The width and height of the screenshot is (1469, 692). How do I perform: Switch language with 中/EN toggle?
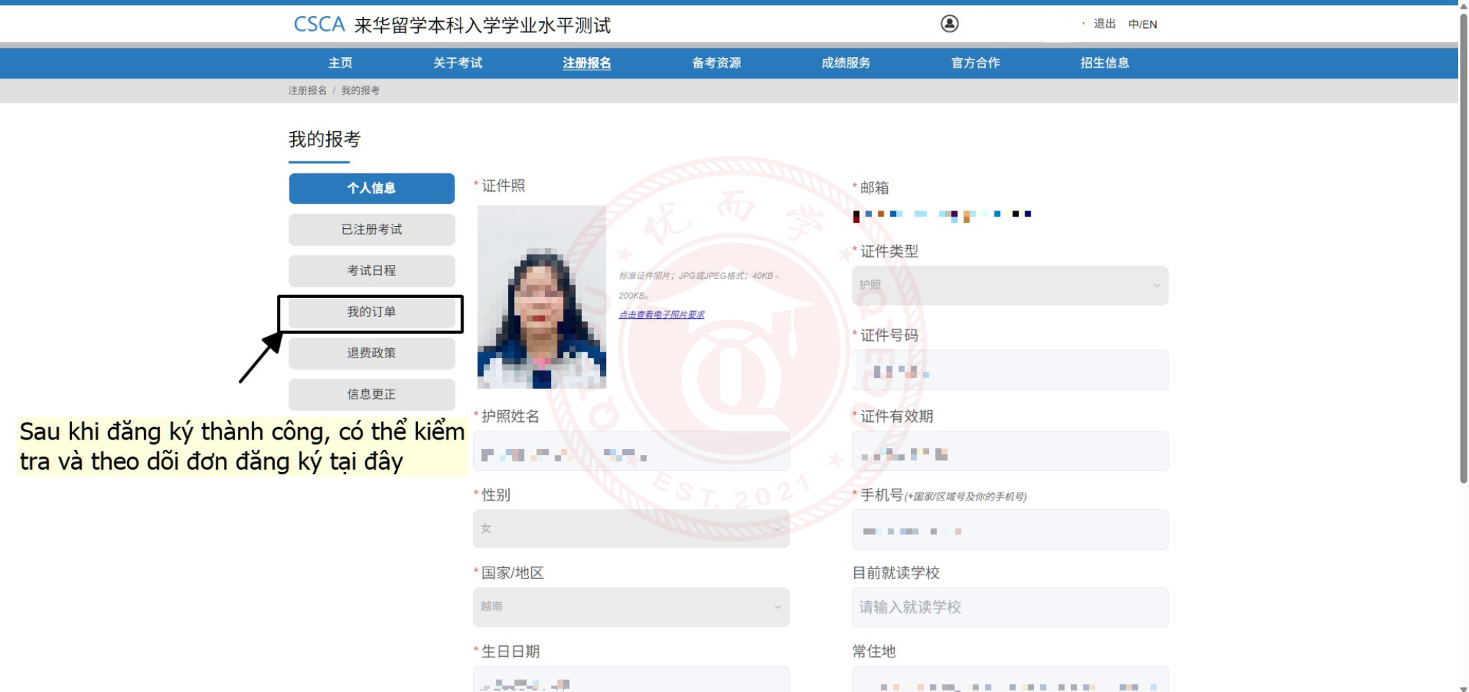click(x=1142, y=24)
